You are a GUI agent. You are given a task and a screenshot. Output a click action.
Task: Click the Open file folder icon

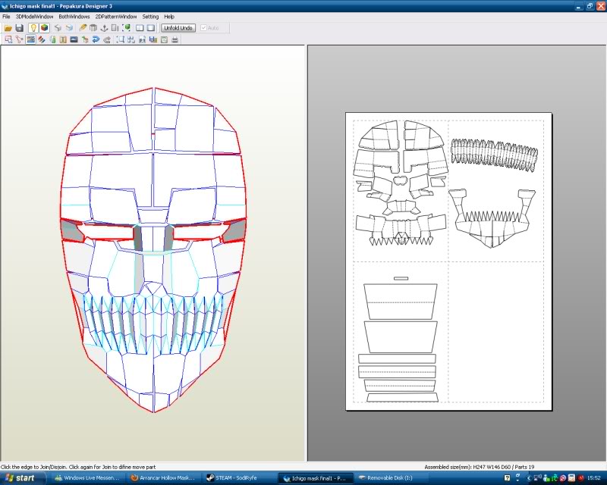coord(8,28)
